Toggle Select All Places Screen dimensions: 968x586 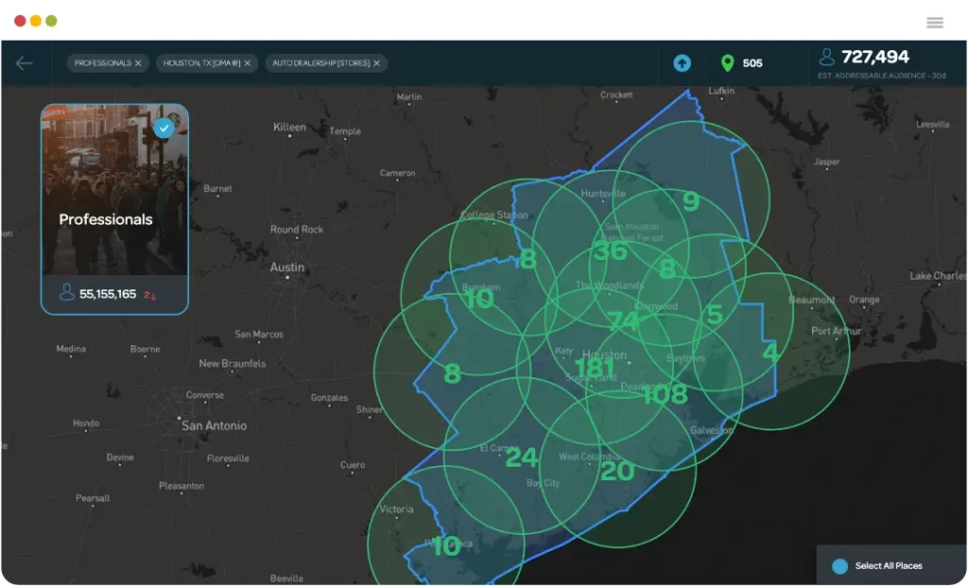(x=839, y=565)
